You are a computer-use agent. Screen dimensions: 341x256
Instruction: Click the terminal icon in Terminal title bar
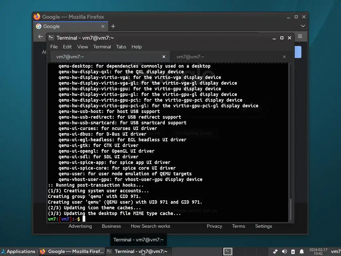click(51, 38)
